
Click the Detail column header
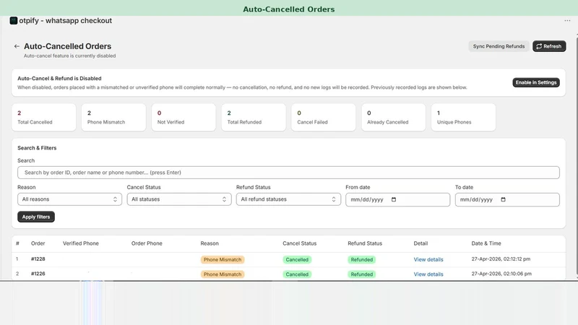coord(420,243)
